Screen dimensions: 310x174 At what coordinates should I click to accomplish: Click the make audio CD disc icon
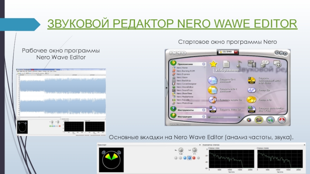212,100
